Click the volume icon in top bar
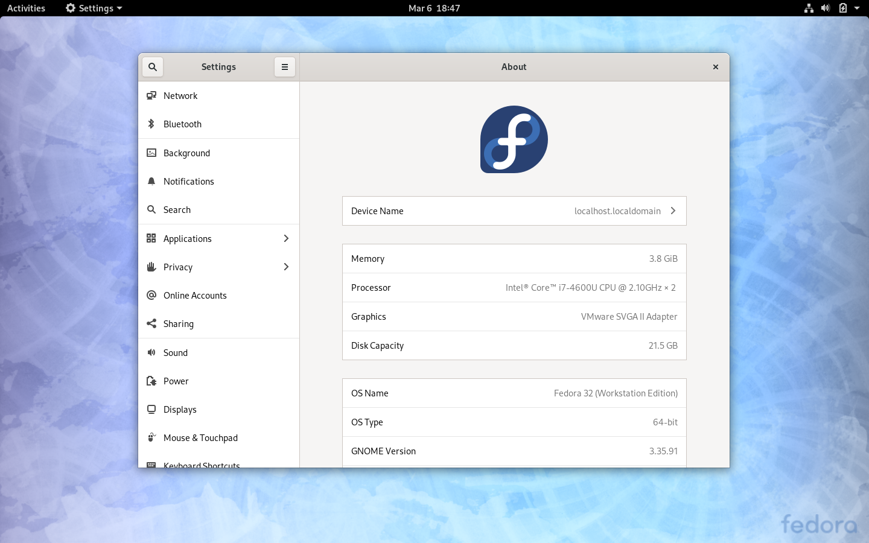Screen dimensions: 869x543 point(826,8)
